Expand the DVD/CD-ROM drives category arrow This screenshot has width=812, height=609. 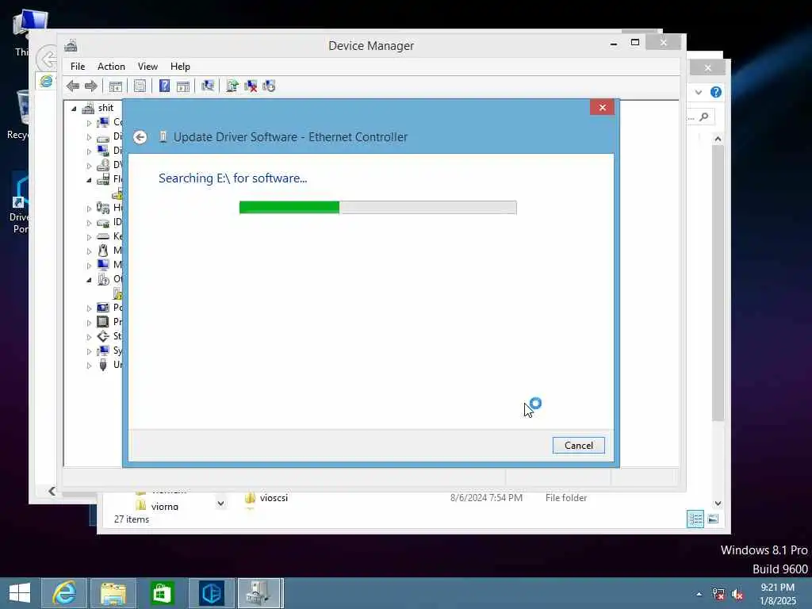(x=89, y=166)
